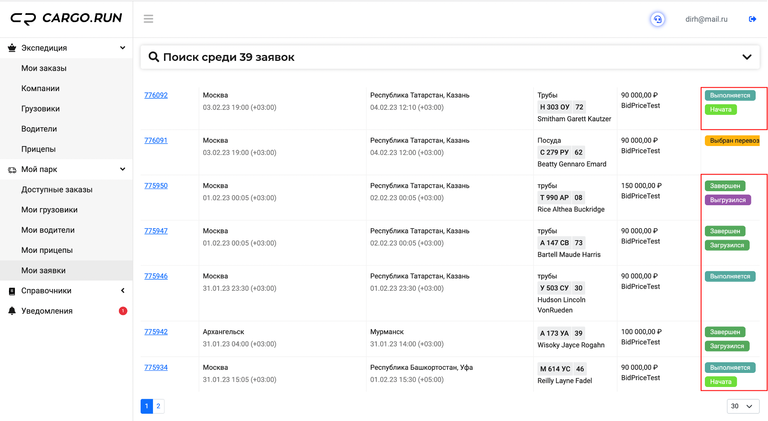Open the page size dropdown showing 30
768x421 pixels.
[x=743, y=406]
